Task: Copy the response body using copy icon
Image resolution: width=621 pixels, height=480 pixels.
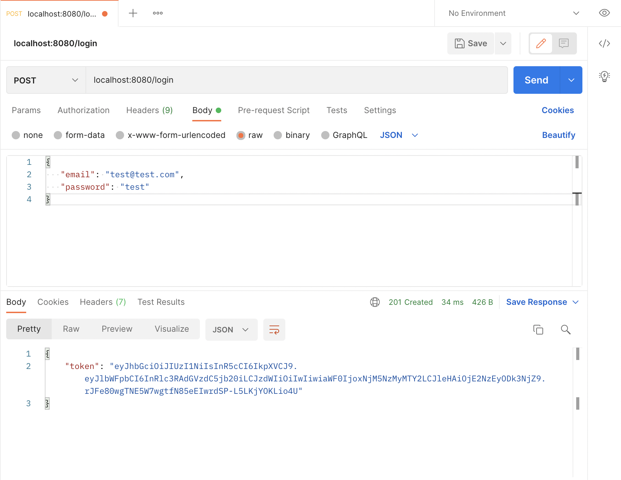Action: click(x=539, y=330)
